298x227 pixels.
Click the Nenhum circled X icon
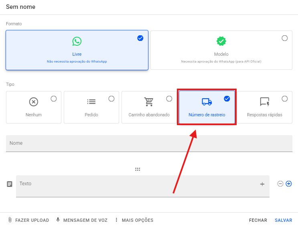pos(34,102)
